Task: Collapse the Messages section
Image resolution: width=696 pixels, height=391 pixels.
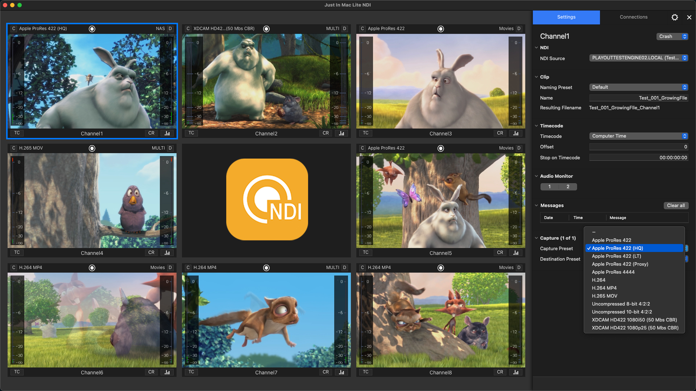Action: point(536,206)
